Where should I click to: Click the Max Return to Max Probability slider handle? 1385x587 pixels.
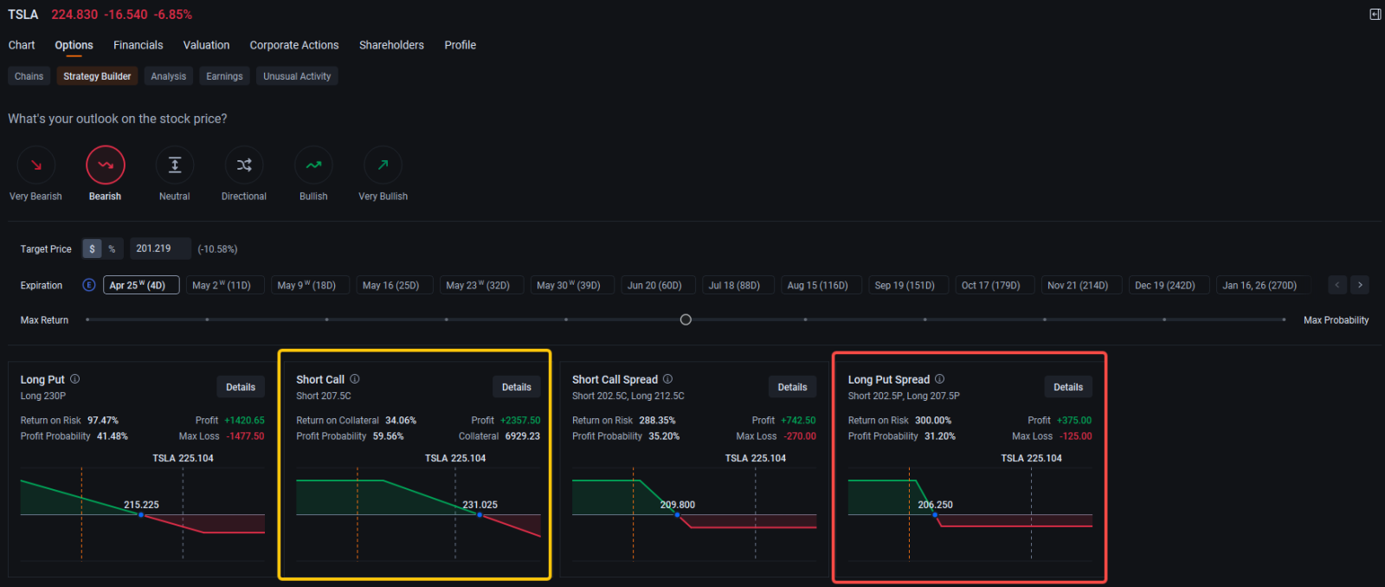[x=686, y=319]
